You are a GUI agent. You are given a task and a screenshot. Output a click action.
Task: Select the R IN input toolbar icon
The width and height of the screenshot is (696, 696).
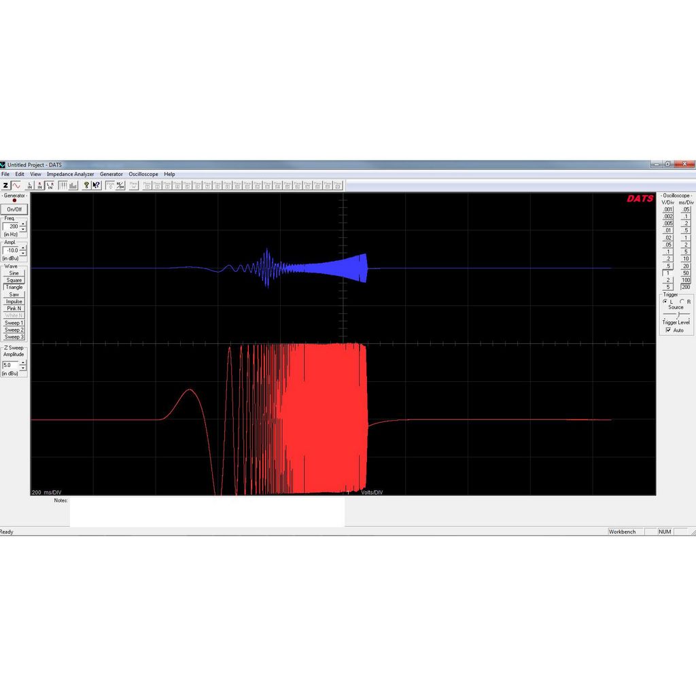[39, 186]
